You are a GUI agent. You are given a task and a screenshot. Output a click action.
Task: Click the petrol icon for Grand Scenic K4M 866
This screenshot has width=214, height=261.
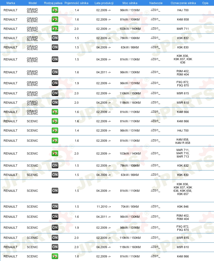[55, 112]
